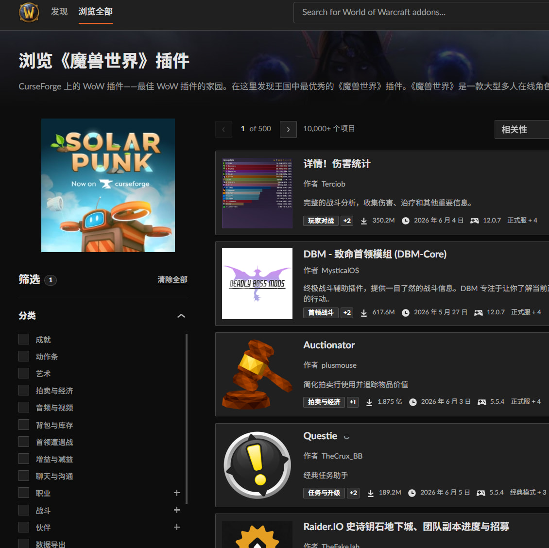This screenshot has width=549, height=548.
Task: Select the 拍卖与经济 tag on Auctionator
Action: 324,402
